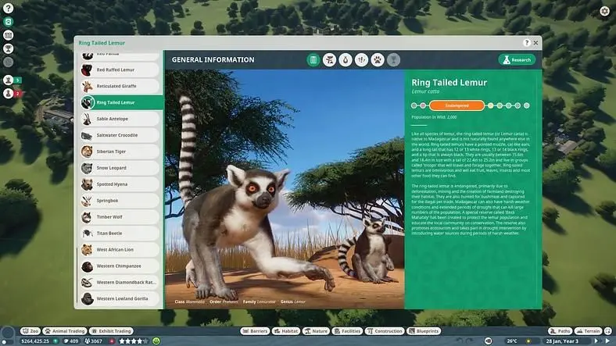This screenshot has height=346, width=616.
Task: Open Animal Trading menu
Action: point(65,331)
